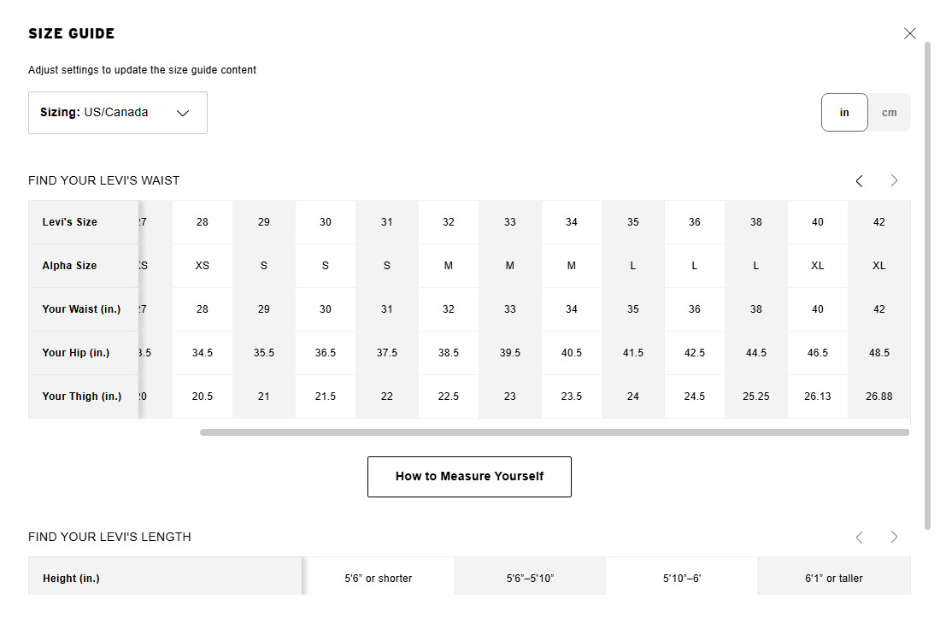This screenshot has width=940, height=623.
Task: Click thigh value 26.13
Action: pyautogui.click(x=818, y=397)
